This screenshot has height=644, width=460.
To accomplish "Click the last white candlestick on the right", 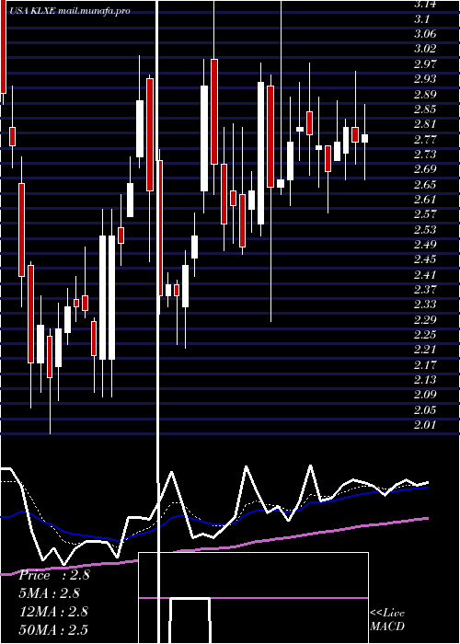I will (364, 138).
